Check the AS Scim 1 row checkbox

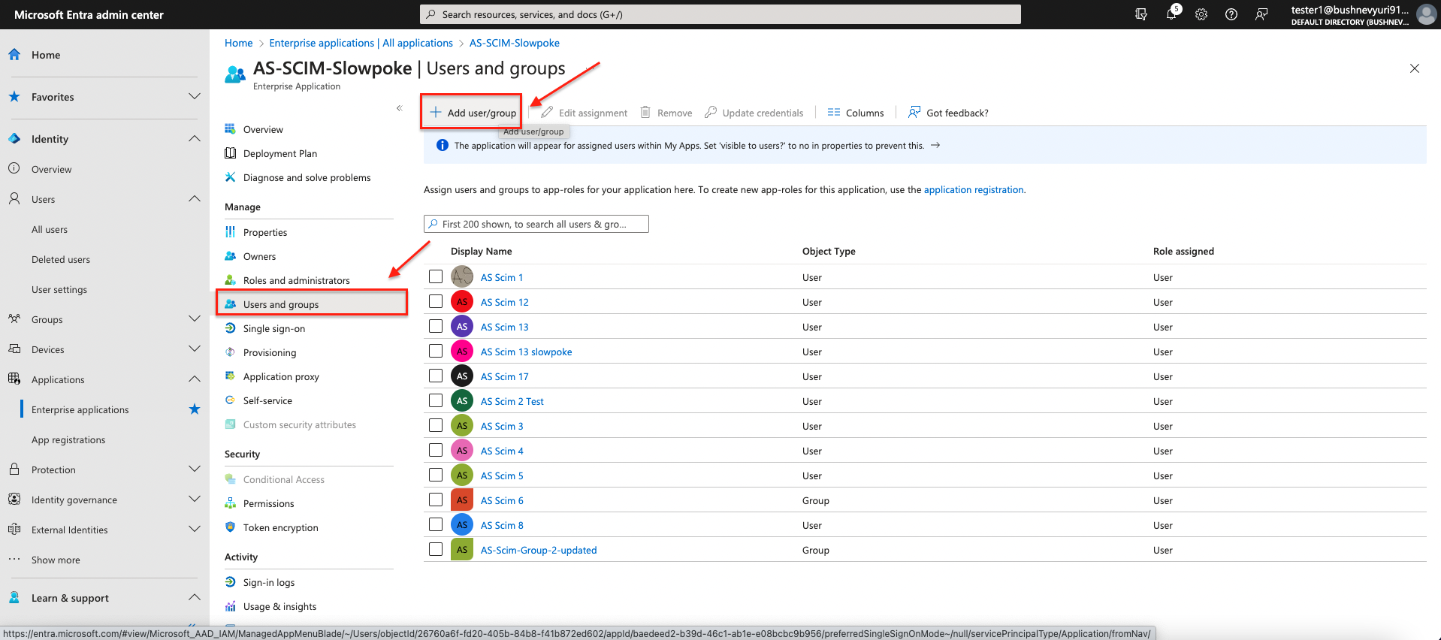[436, 276]
